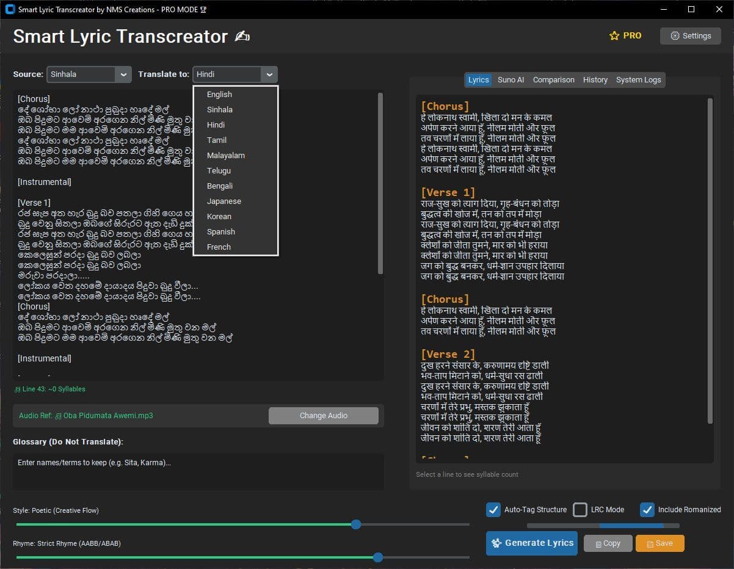Switch to the Lyrics tab
The image size is (734, 569).
[478, 80]
